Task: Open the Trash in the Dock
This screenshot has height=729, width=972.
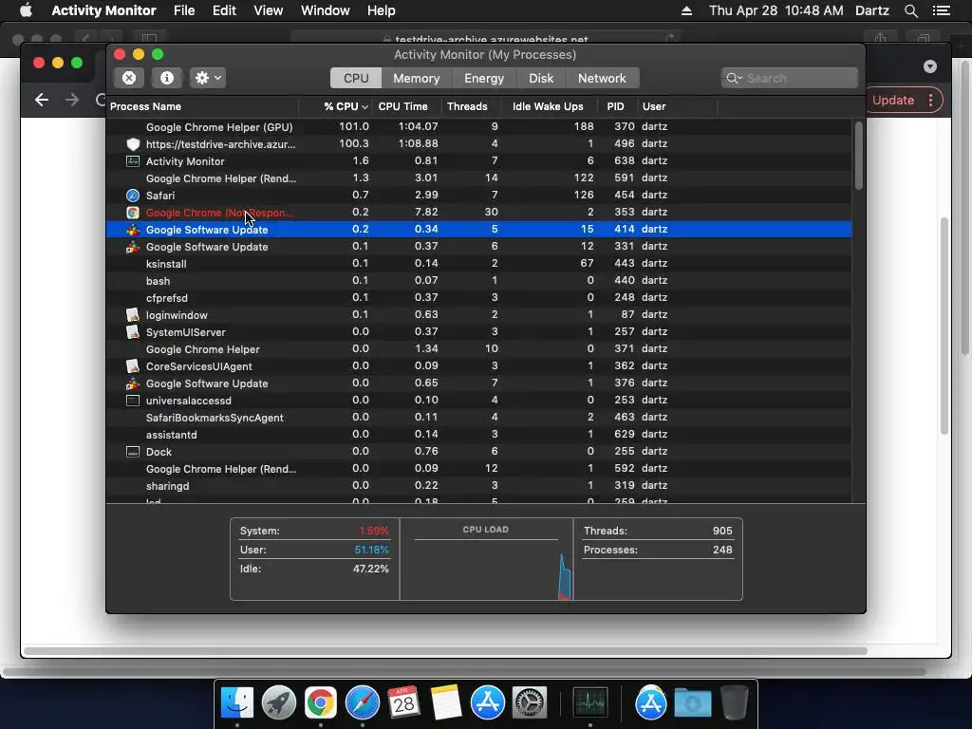Action: point(735,702)
